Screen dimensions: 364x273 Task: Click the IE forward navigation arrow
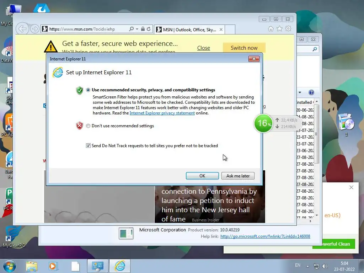coord(34,29)
